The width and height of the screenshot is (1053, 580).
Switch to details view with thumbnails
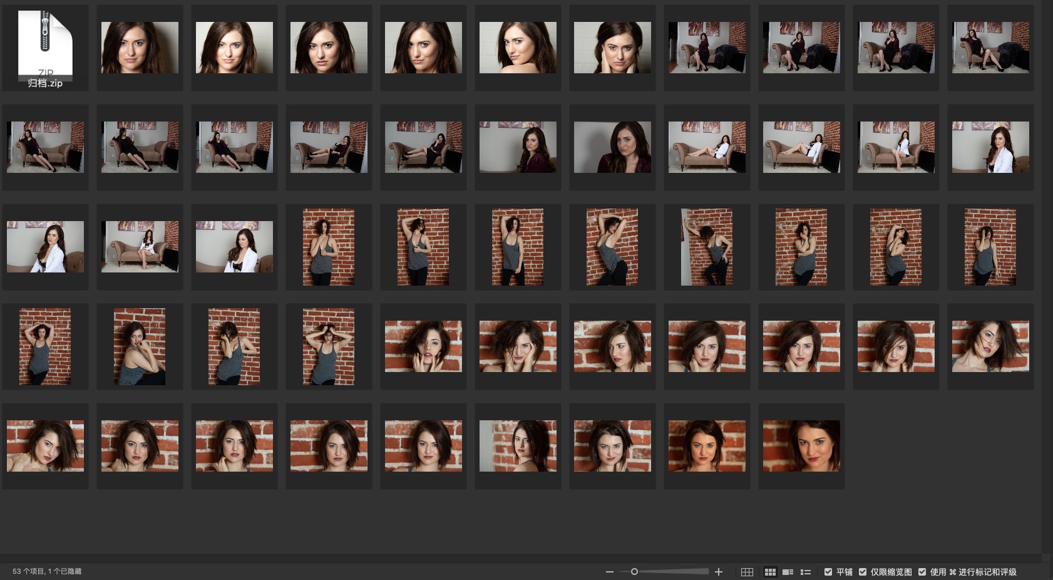click(x=788, y=572)
